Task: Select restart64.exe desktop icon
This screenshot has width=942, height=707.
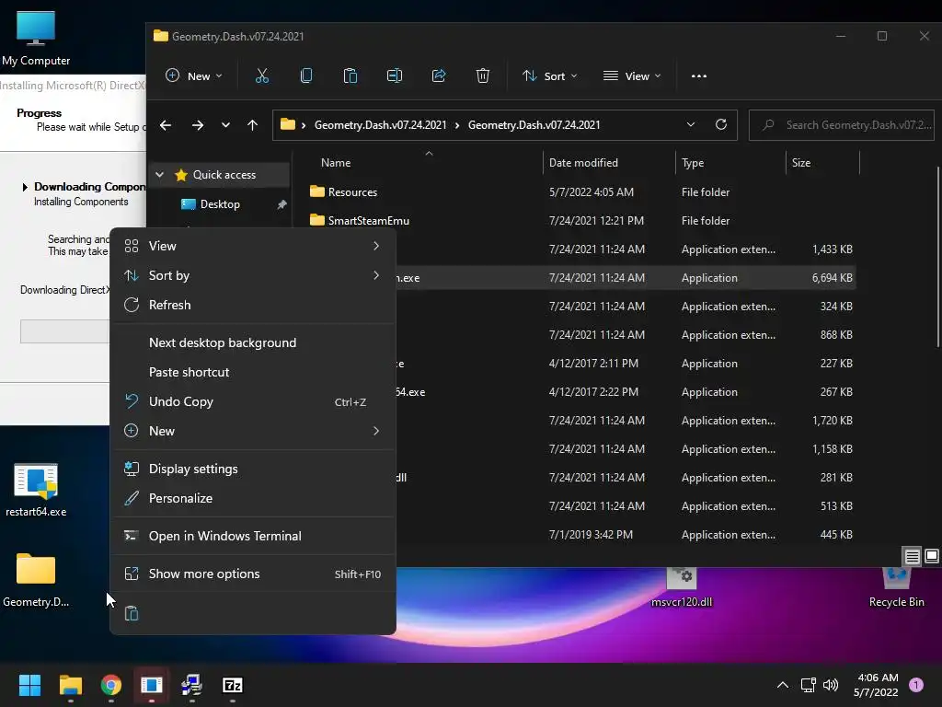Action: coord(36,490)
